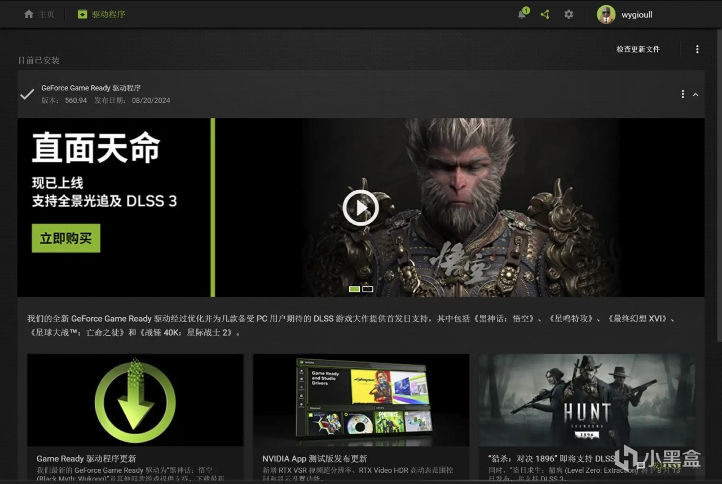
Task: Open the Game Ready 驱动程序更新 download thumbnail
Action: pyautogui.click(x=135, y=400)
